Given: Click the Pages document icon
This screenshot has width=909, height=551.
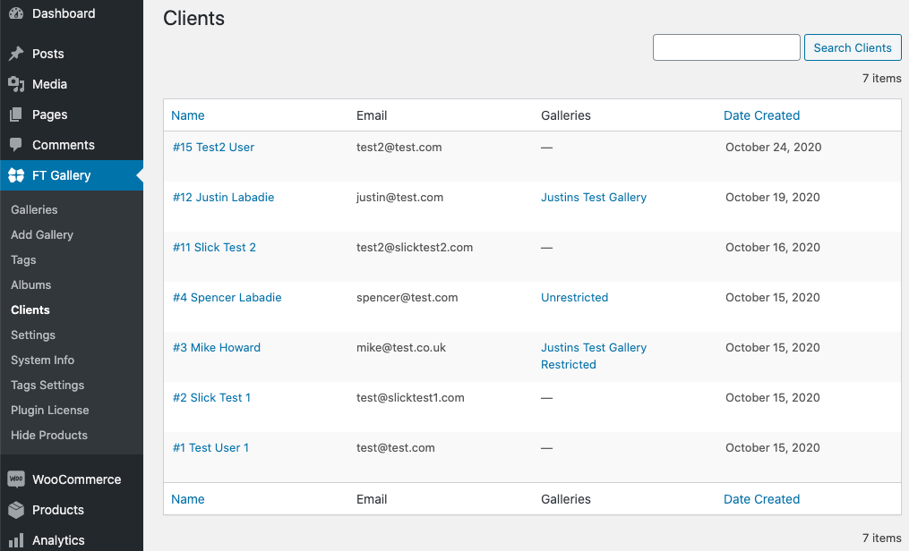Looking at the screenshot, I should click(x=16, y=114).
